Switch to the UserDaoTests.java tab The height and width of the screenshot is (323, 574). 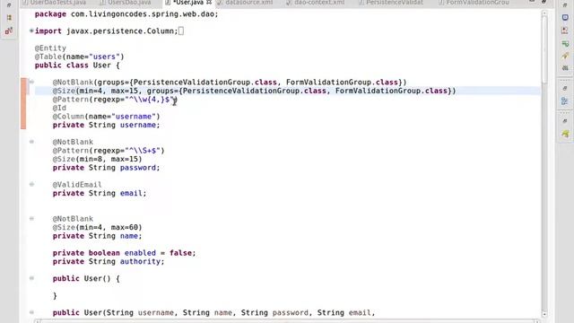pos(55,3)
